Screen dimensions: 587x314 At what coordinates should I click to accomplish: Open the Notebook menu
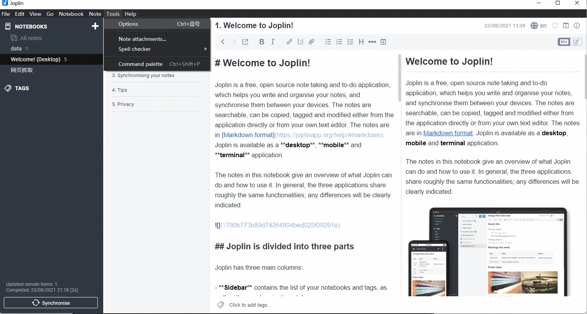point(71,14)
